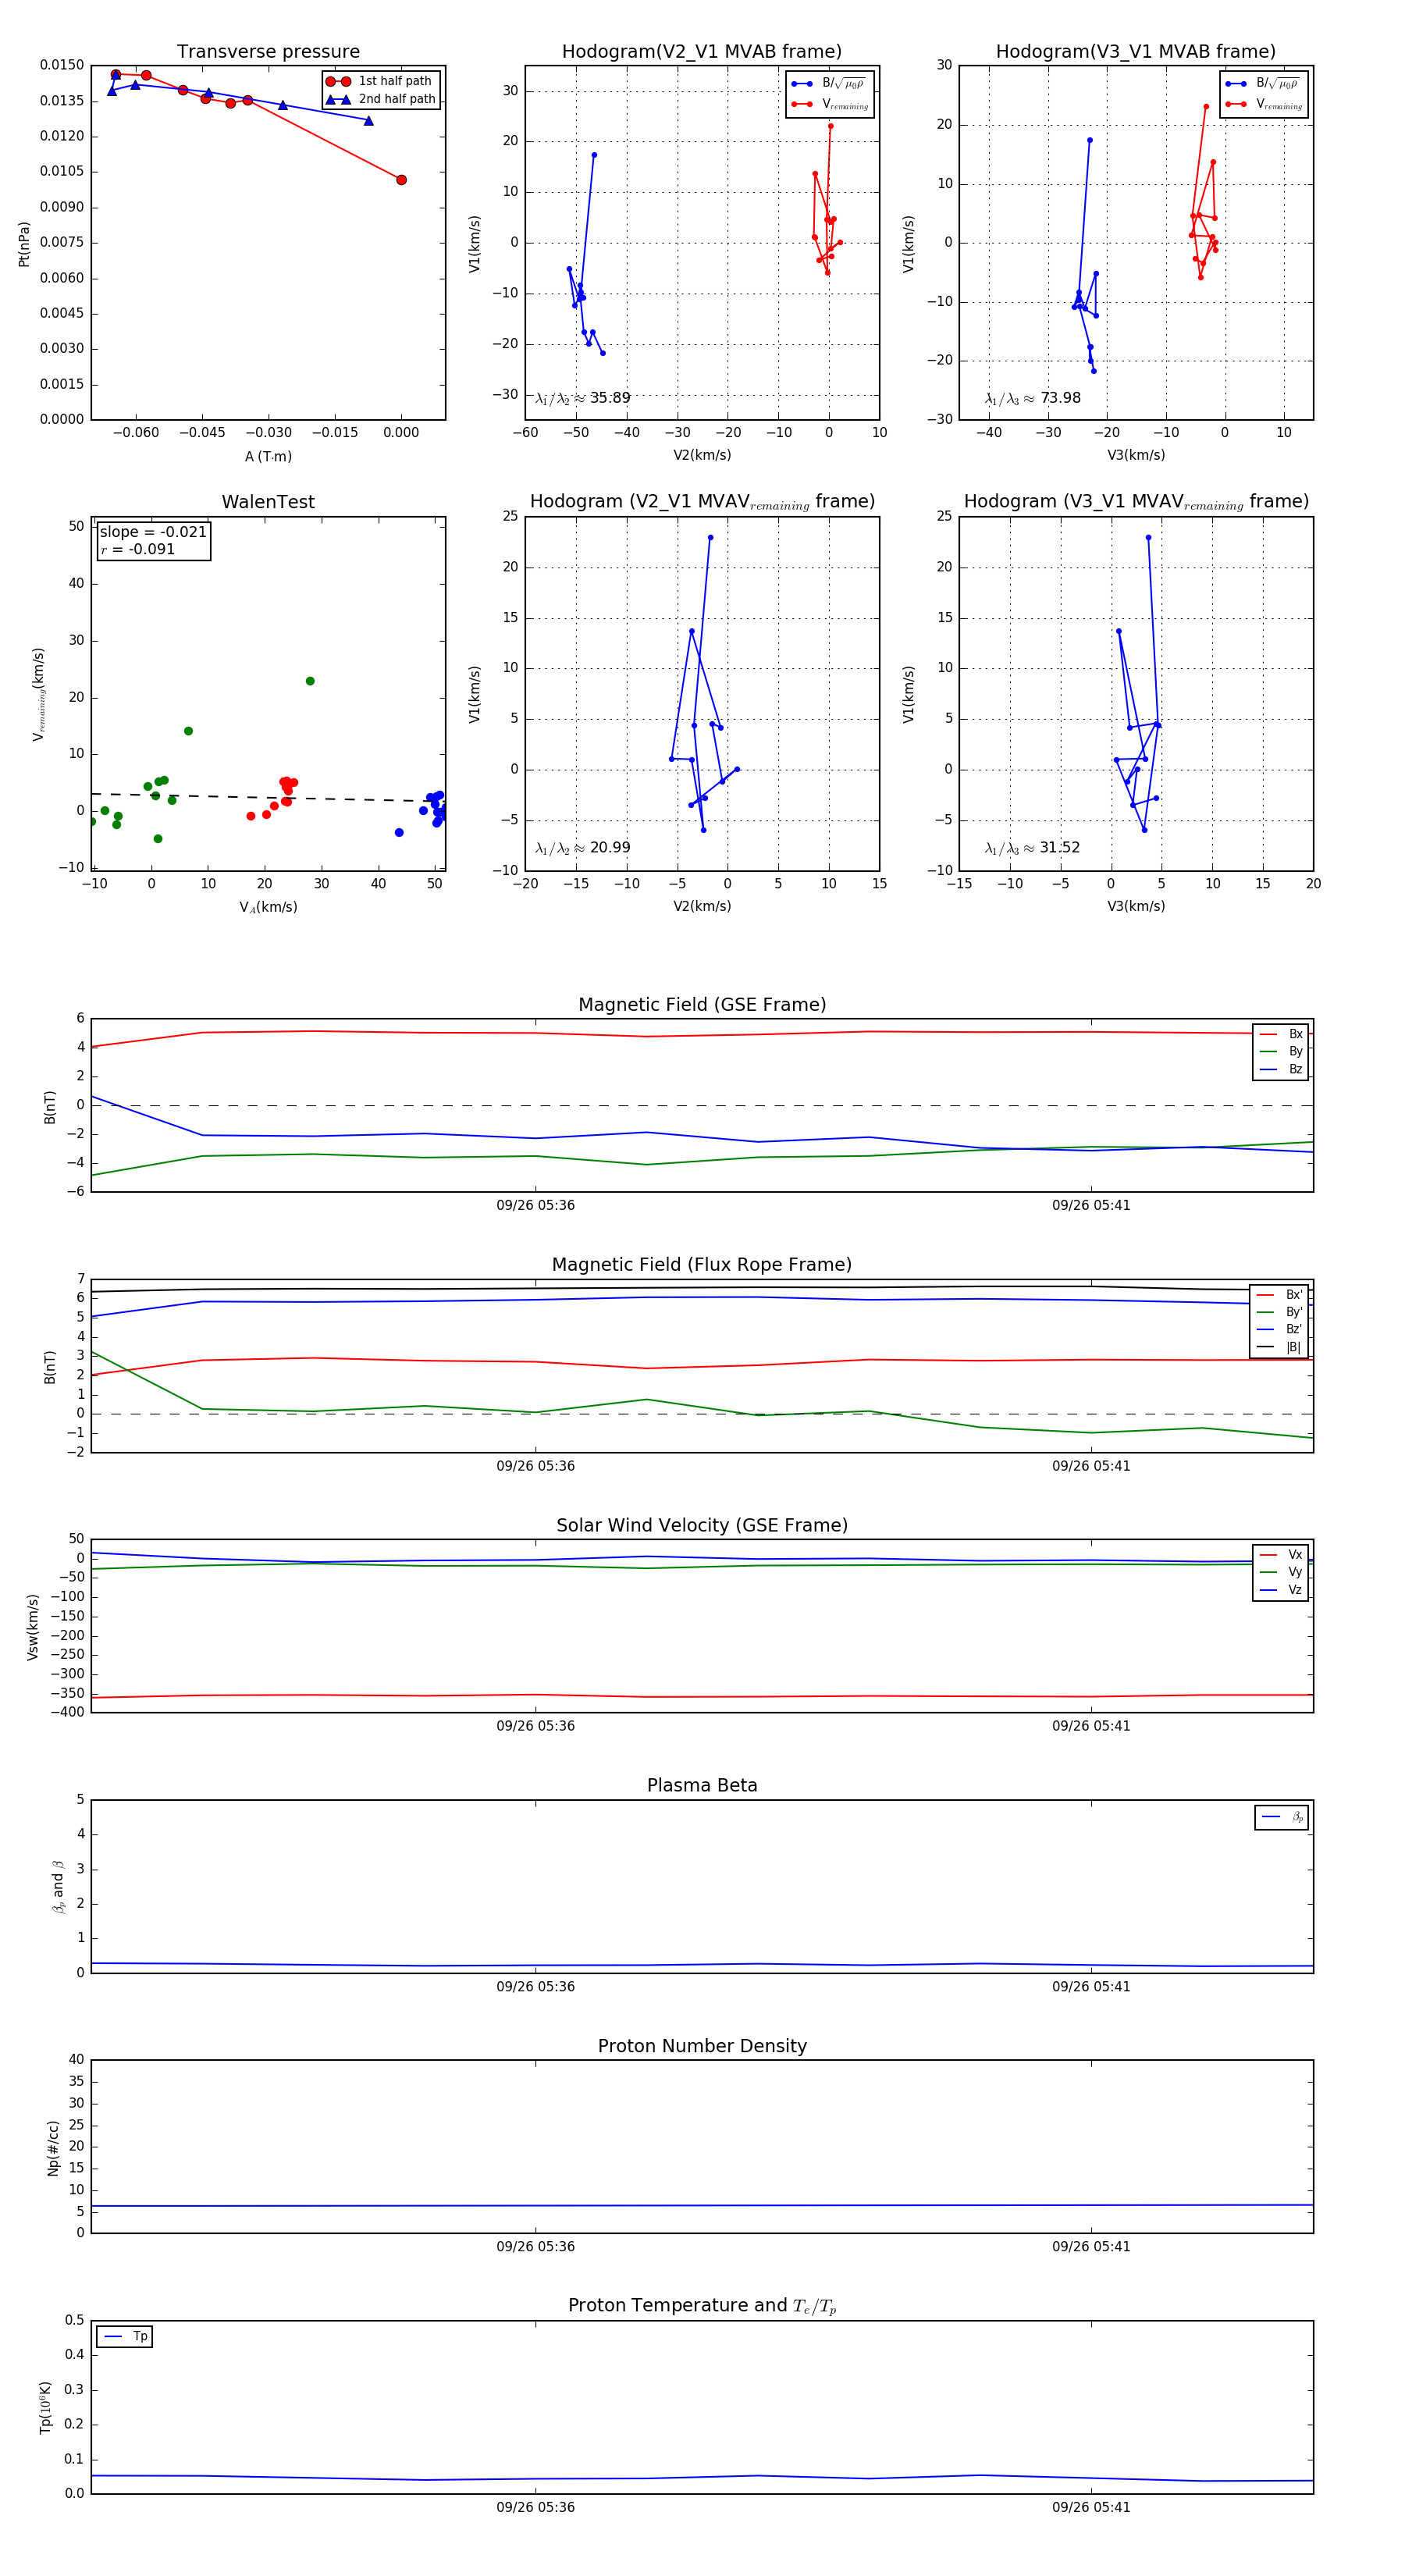The width and height of the screenshot is (1405, 2576).
Task: Select B/√μ0ρ legend entry in V2_V1 MVAB hodogram
Action: [x=829, y=84]
